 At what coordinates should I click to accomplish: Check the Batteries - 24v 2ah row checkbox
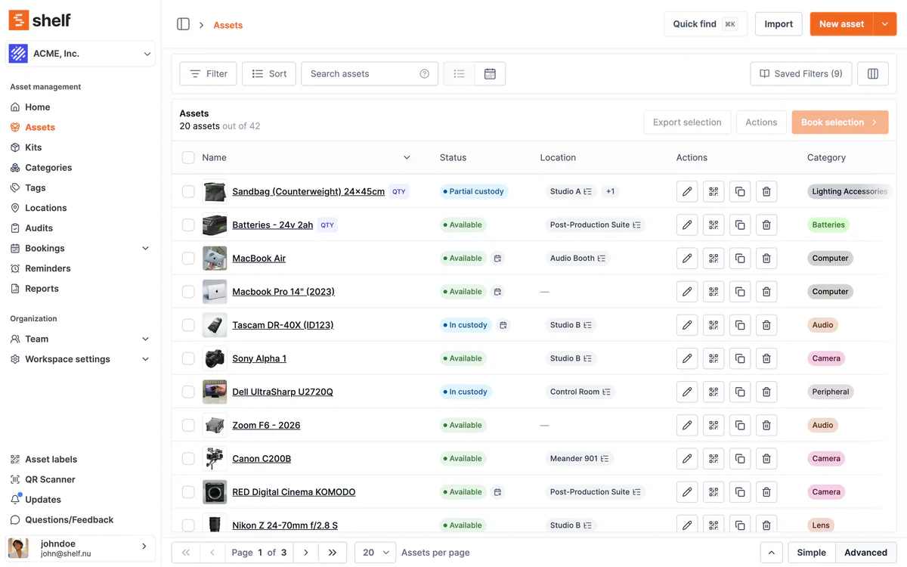pos(188,225)
